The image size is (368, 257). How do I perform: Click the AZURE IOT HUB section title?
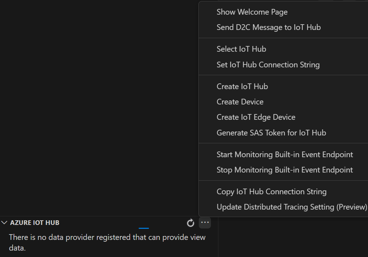pos(35,223)
